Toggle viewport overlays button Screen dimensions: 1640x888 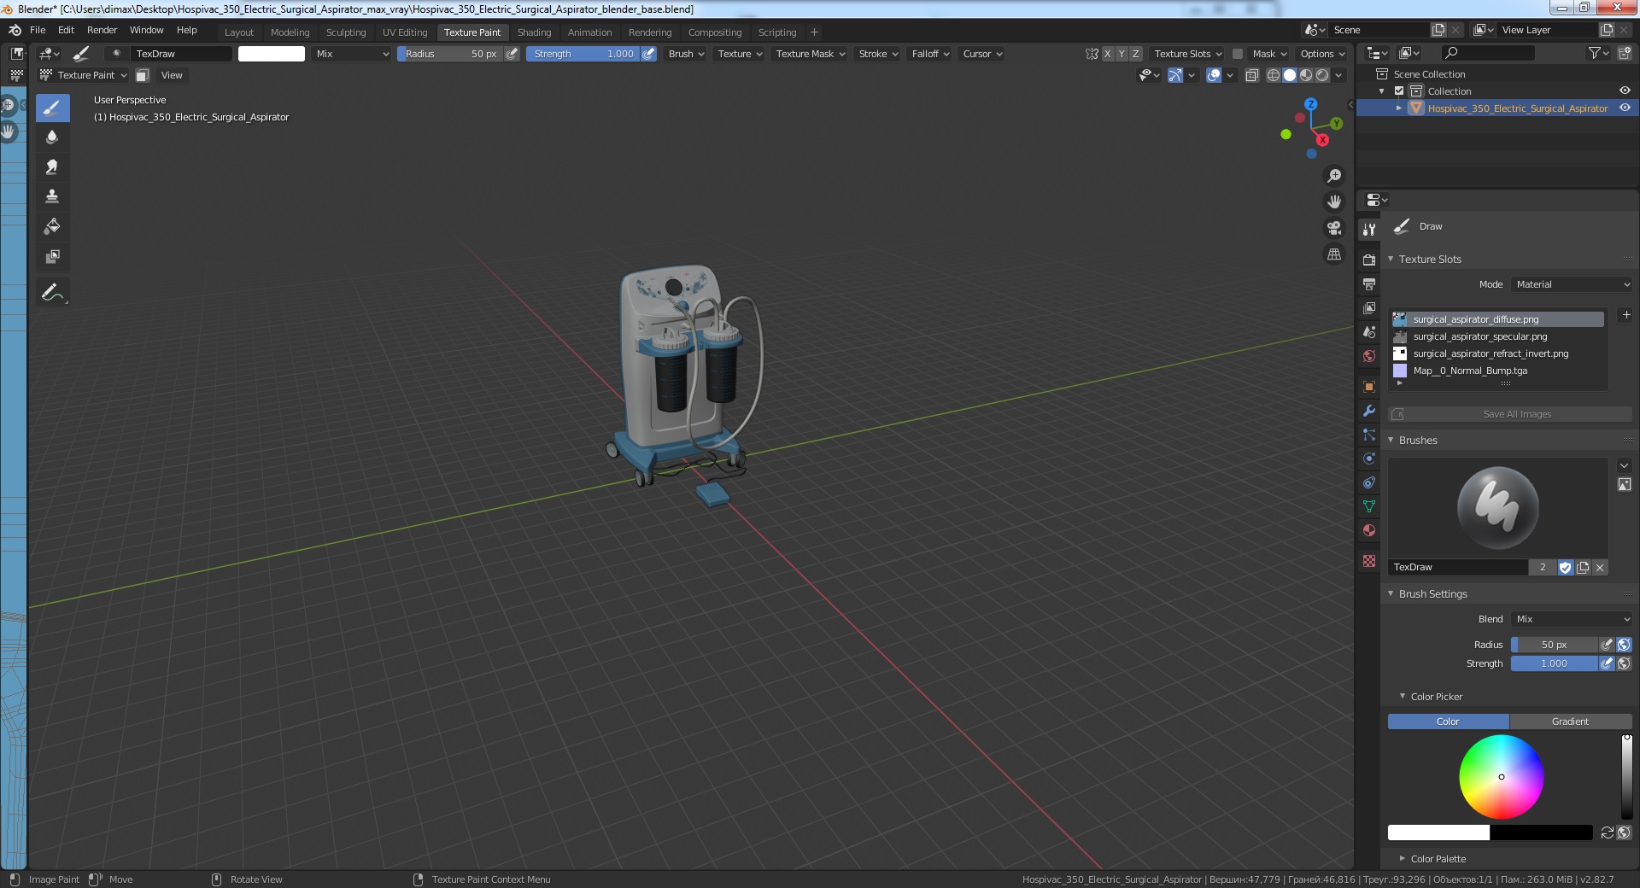(1214, 75)
